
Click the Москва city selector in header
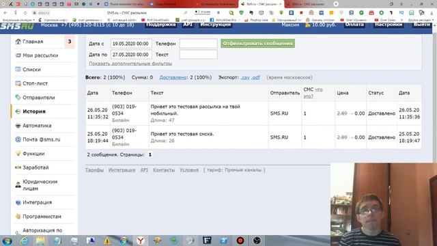coord(49,25)
